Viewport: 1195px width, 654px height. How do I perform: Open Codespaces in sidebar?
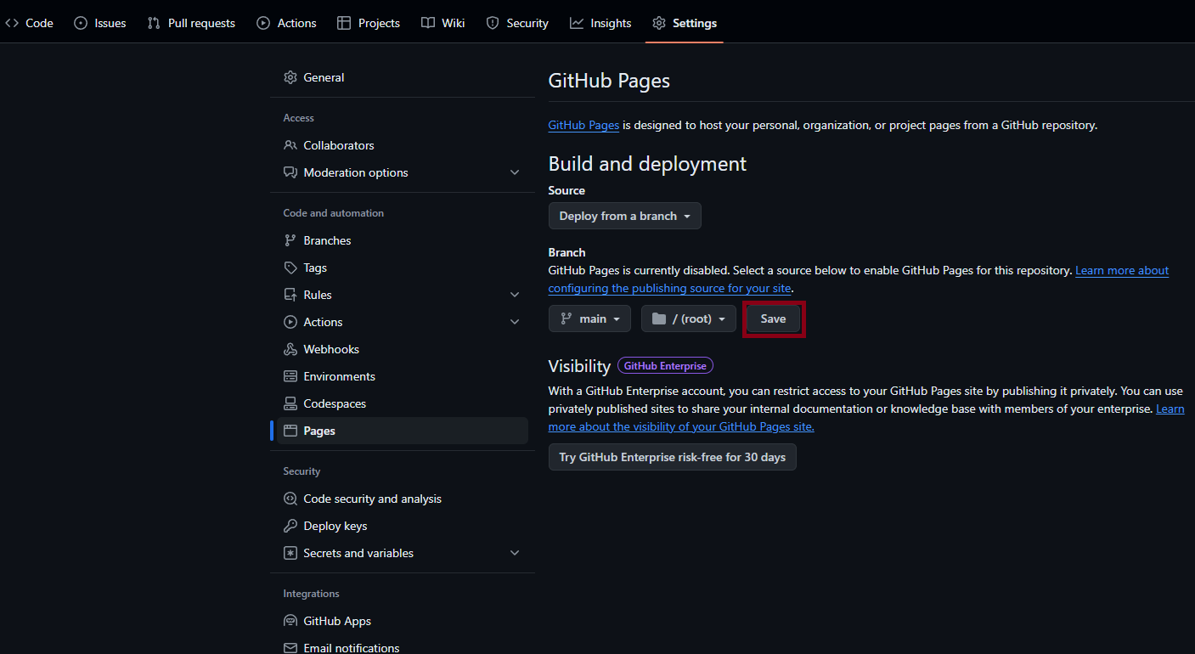[x=403, y=403]
